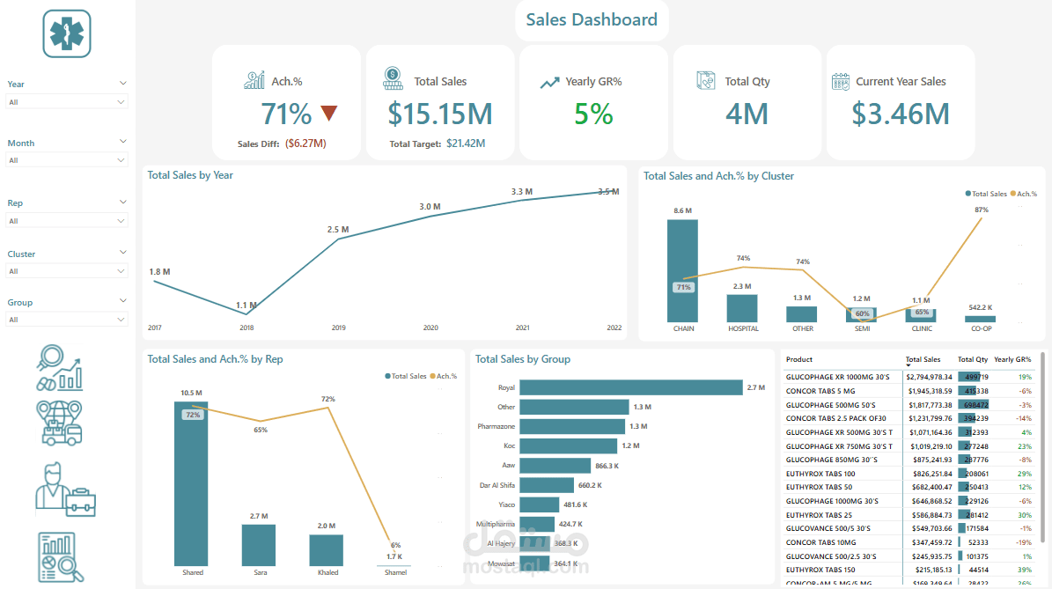Select the GLUCOPHAGE 500MG 50'S row
This screenshot has width=1052, height=589.
point(909,405)
